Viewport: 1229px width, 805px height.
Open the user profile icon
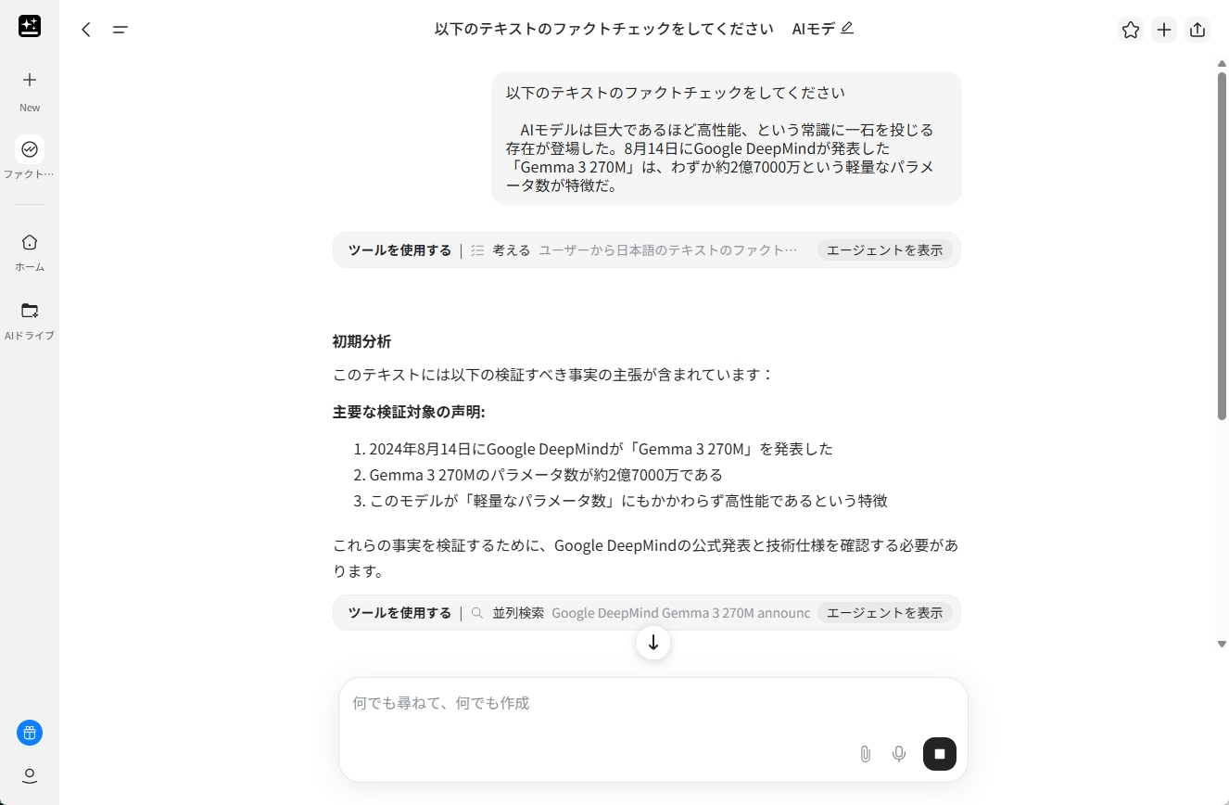pos(30,775)
